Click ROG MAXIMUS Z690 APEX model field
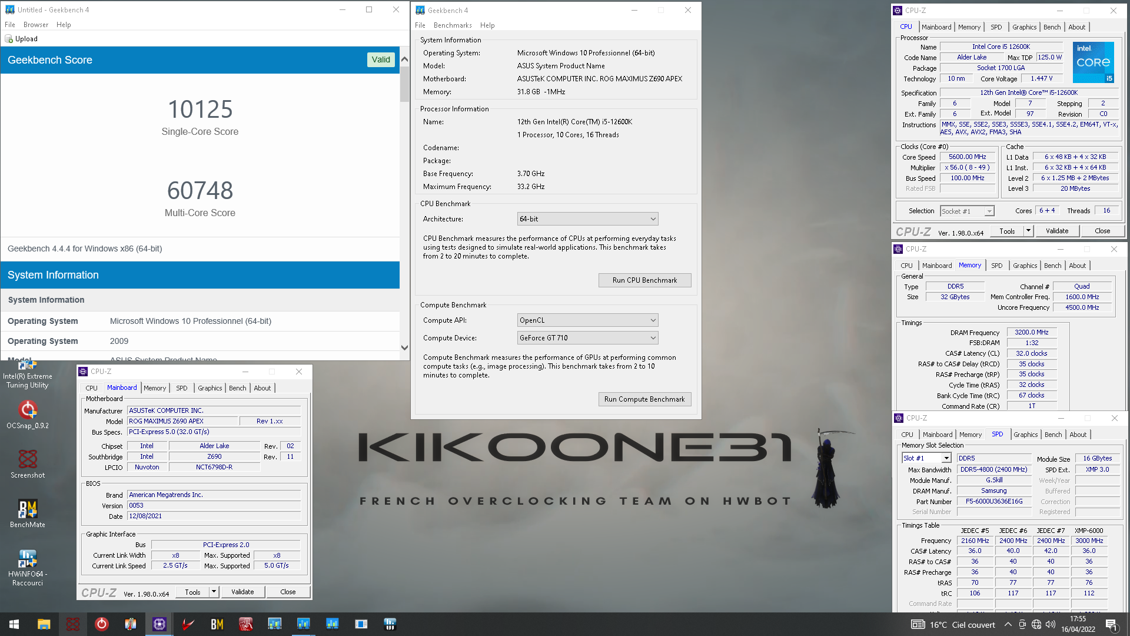Screen dimensions: 1130x636 click(182, 422)
